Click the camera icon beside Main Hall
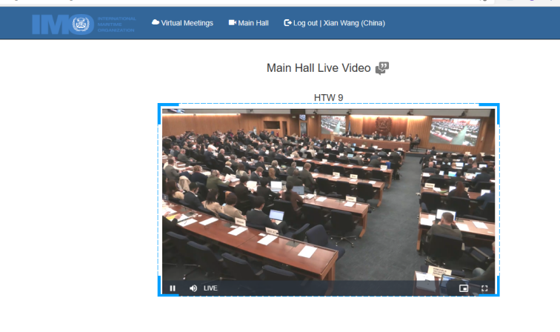 point(232,23)
